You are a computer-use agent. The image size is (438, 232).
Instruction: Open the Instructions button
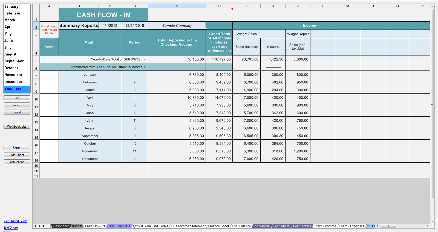[17, 162]
